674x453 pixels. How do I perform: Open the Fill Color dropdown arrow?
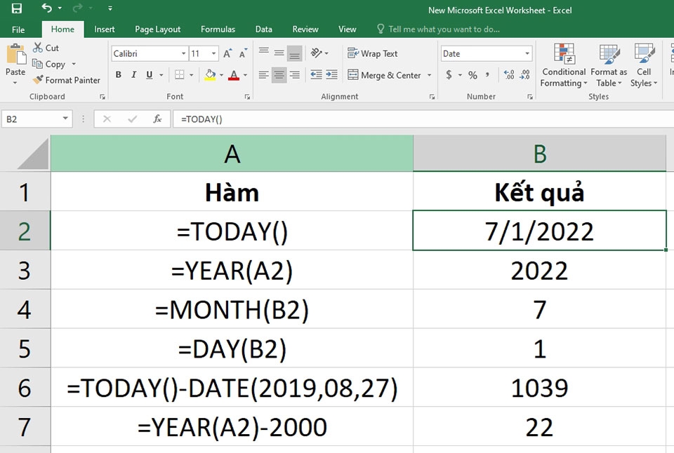(x=221, y=75)
